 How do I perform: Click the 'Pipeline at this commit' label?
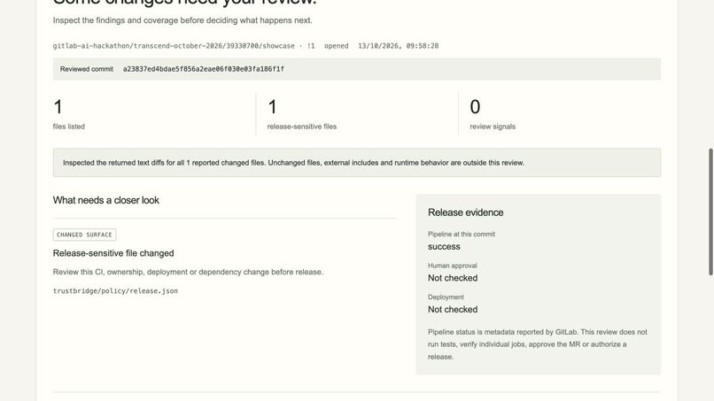[x=462, y=235]
